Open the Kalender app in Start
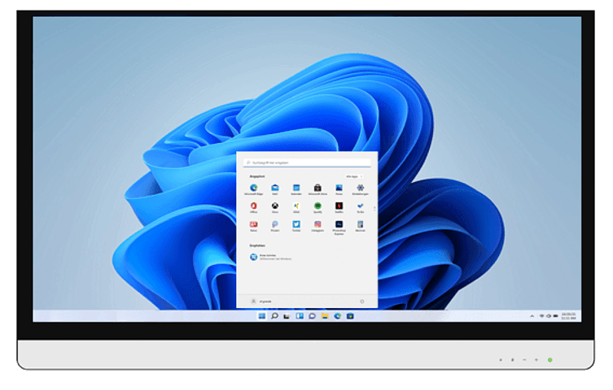613x390 pixels. tap(296, 189)
